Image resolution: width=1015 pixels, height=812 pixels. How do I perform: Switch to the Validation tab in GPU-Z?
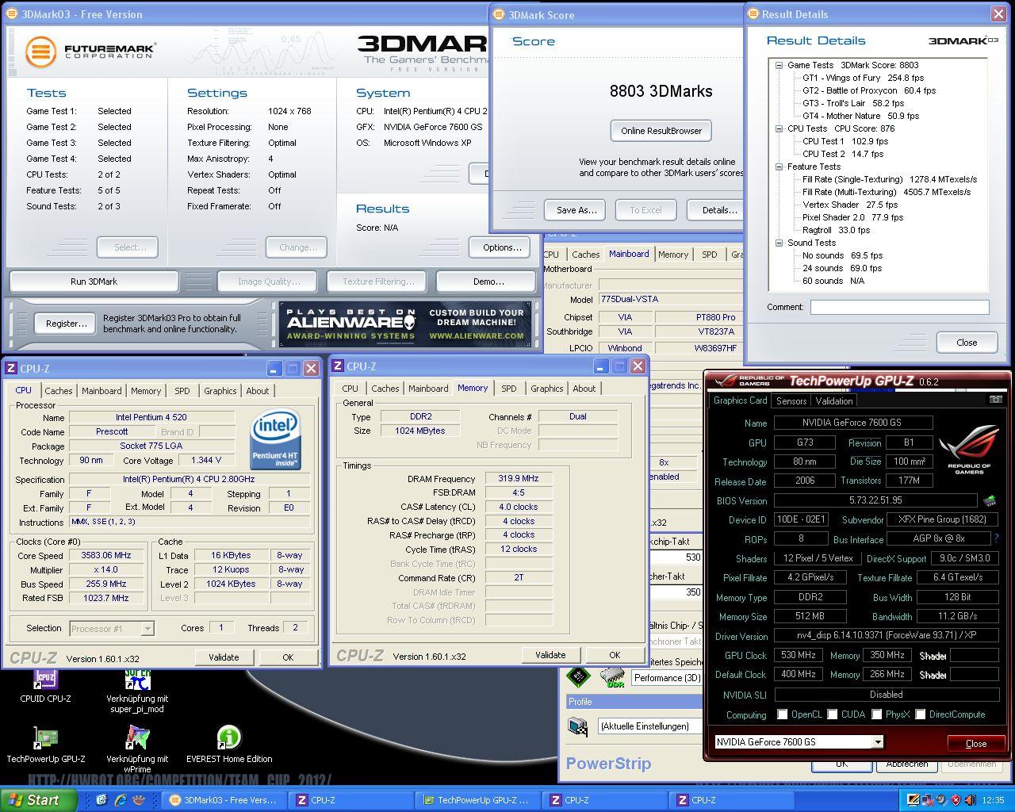tap(834, 400)
